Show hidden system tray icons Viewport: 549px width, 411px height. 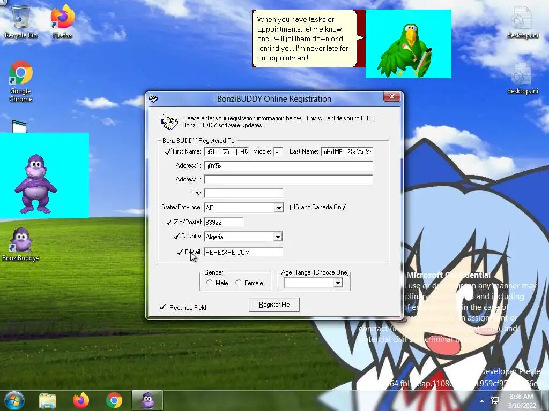482,401
